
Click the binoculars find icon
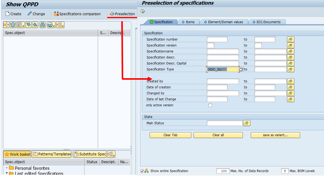point(42,25)
